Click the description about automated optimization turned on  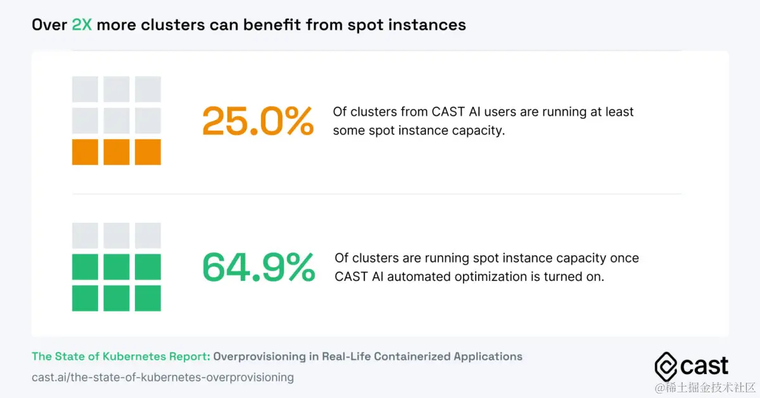click(x=486, y=267)
